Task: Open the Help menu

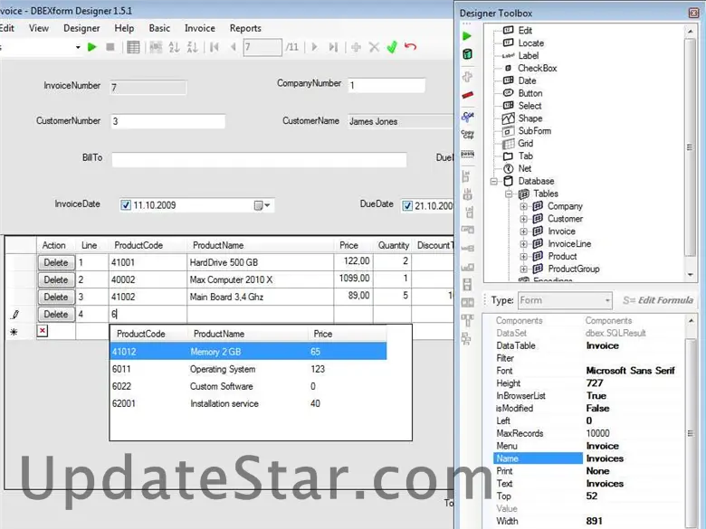Action: pyautogui.click(x=124, y=28)
